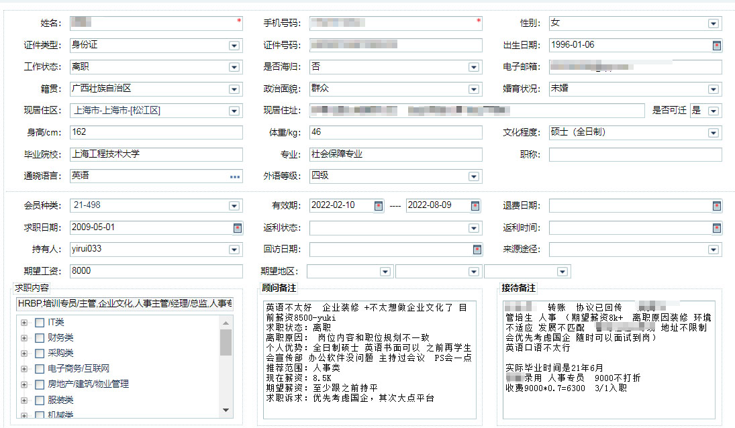Click the scroll-up arrow of job category list
Screen dimensions: 735x428
(x=226, y=323)
